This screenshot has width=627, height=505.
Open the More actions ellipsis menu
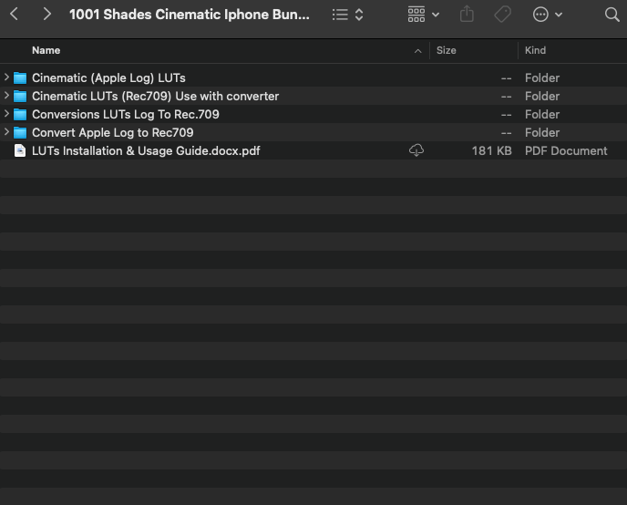point(547,15)
